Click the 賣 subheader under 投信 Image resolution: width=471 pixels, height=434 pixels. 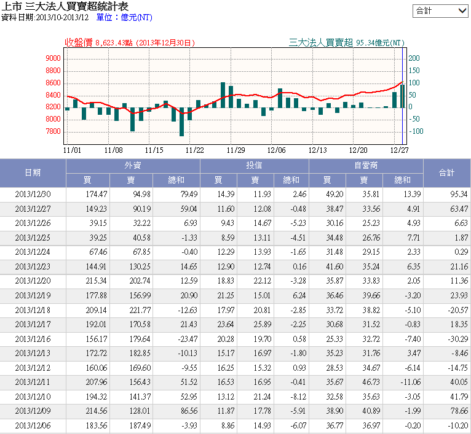[x=255, y=180]
